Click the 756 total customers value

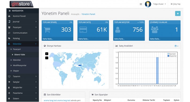pos(138,30)
